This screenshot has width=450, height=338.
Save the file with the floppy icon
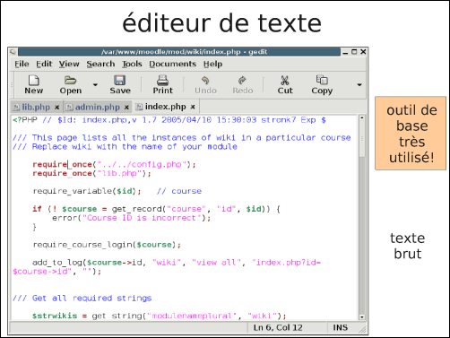pos(120,80)
